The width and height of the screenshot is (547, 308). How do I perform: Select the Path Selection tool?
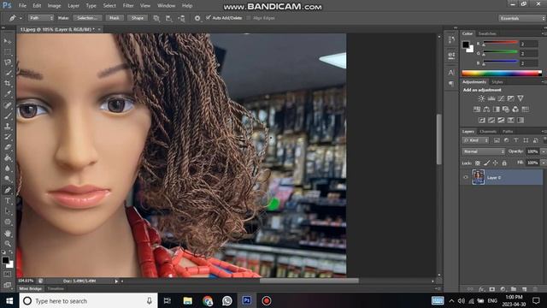coord(8,211)
